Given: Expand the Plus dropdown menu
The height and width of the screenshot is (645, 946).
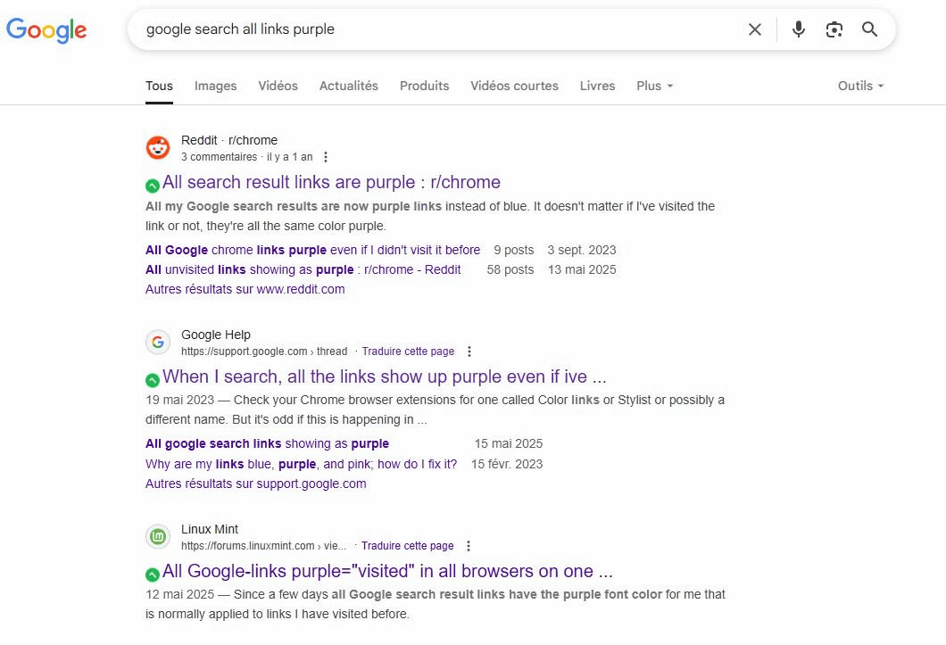Looking at the screenshot, I should tap(654, 86).
